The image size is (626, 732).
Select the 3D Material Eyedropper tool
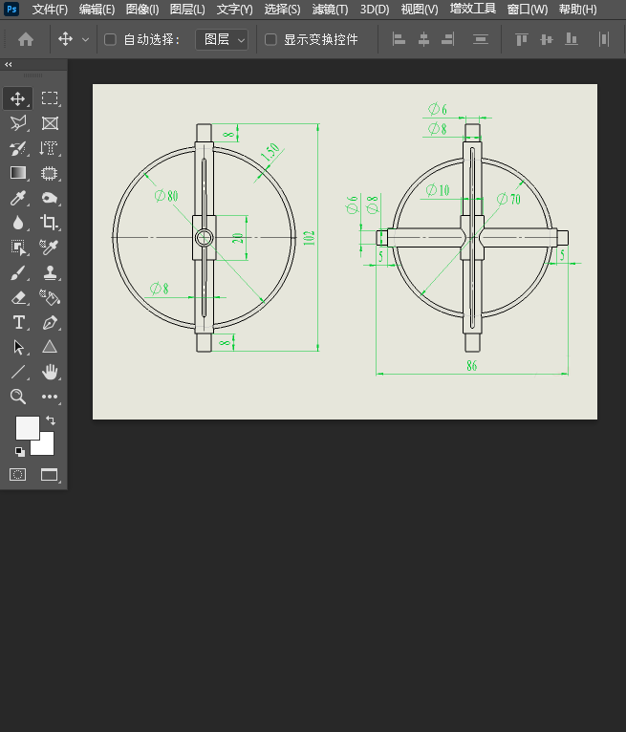pyautogui.click(x=50, y=248)
